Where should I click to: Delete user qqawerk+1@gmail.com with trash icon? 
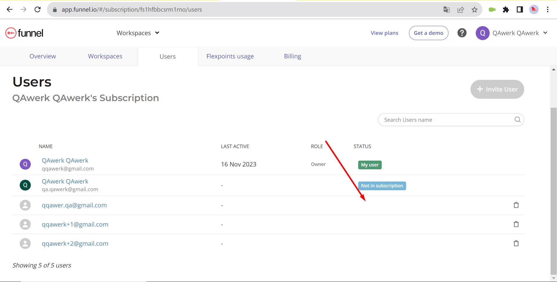coord(516,224)
